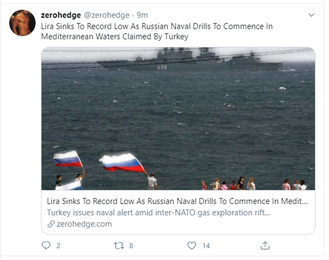
Task: Open the card headline about Russian Naval Drills
Action: 178,201
